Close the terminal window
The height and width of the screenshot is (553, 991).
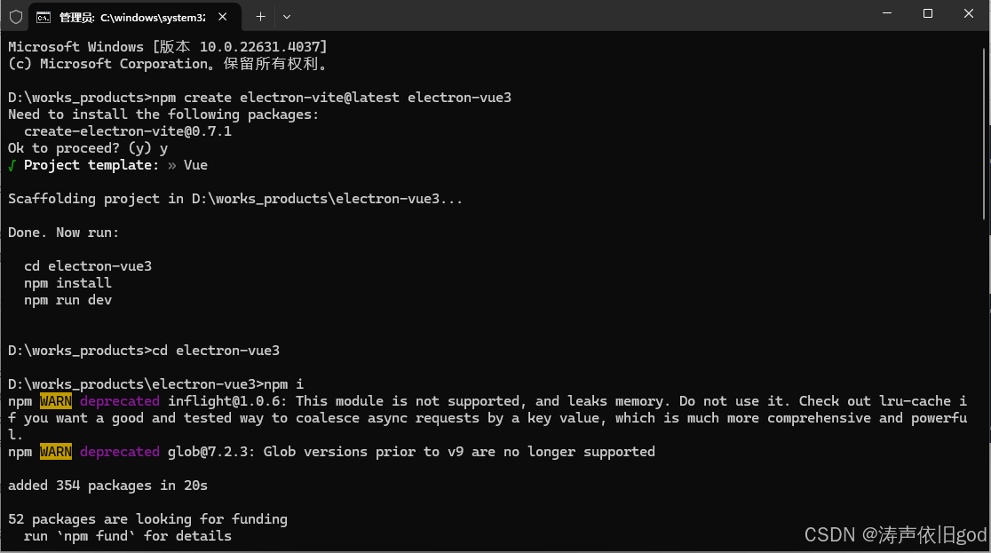[968, 13]
